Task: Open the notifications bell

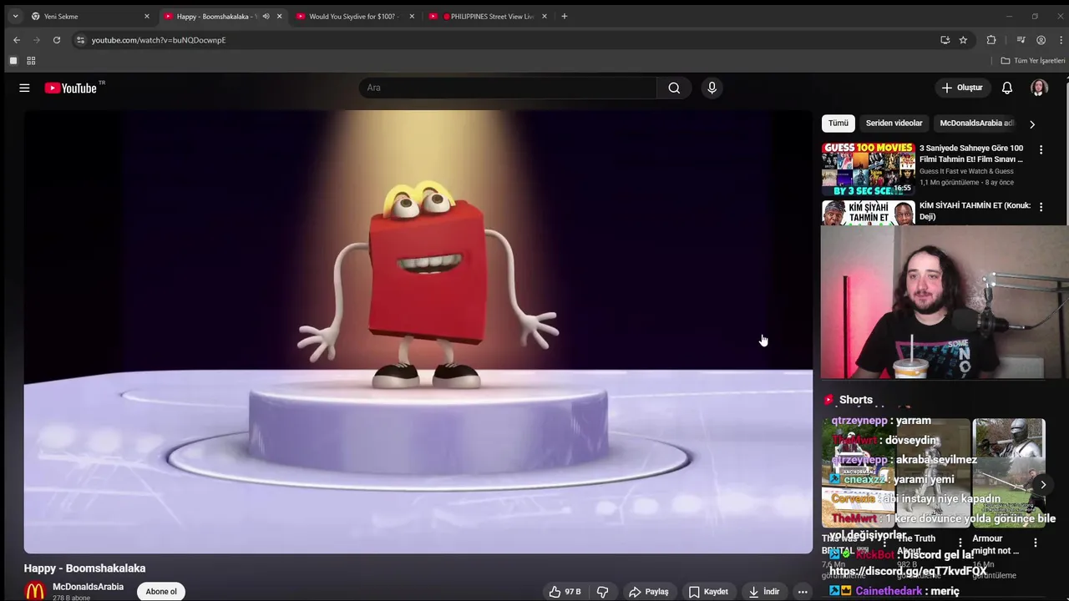Action: (x=1007, y=88)
